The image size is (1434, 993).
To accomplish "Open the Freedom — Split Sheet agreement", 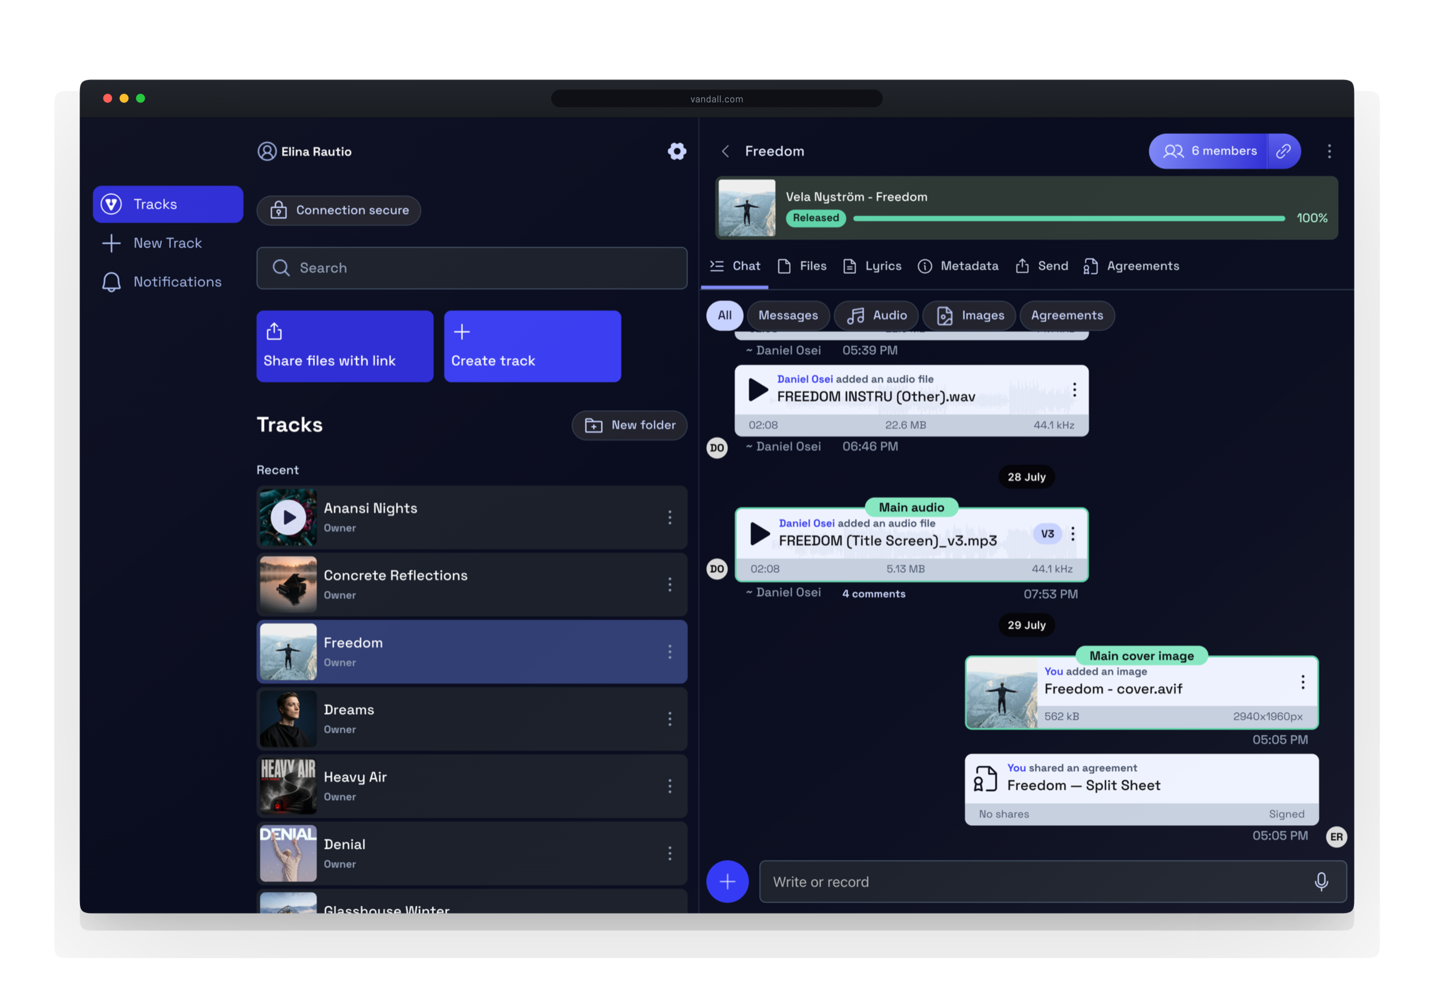I will point(1141,789).
